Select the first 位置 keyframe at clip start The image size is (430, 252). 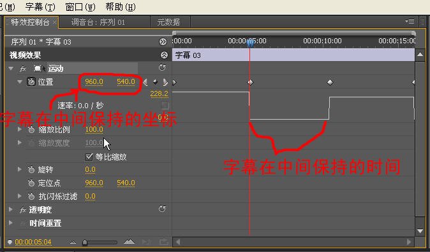pyautogui.click(x=174, y=82)
